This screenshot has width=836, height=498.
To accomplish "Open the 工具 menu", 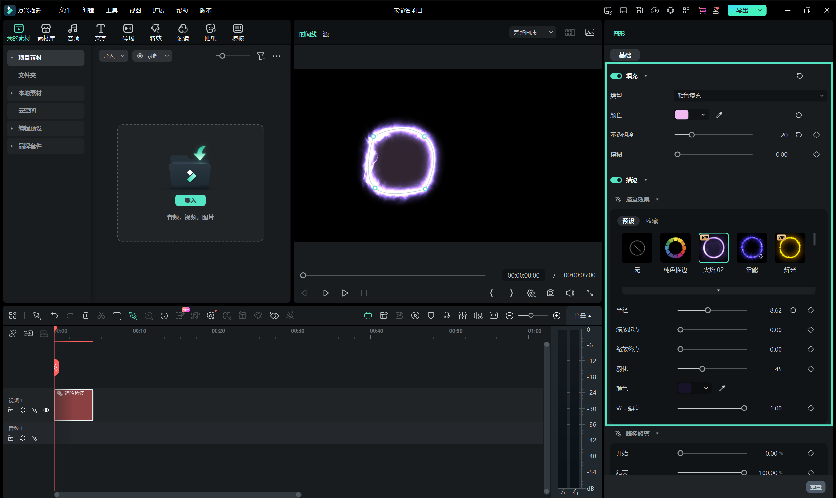I will 111,10.
